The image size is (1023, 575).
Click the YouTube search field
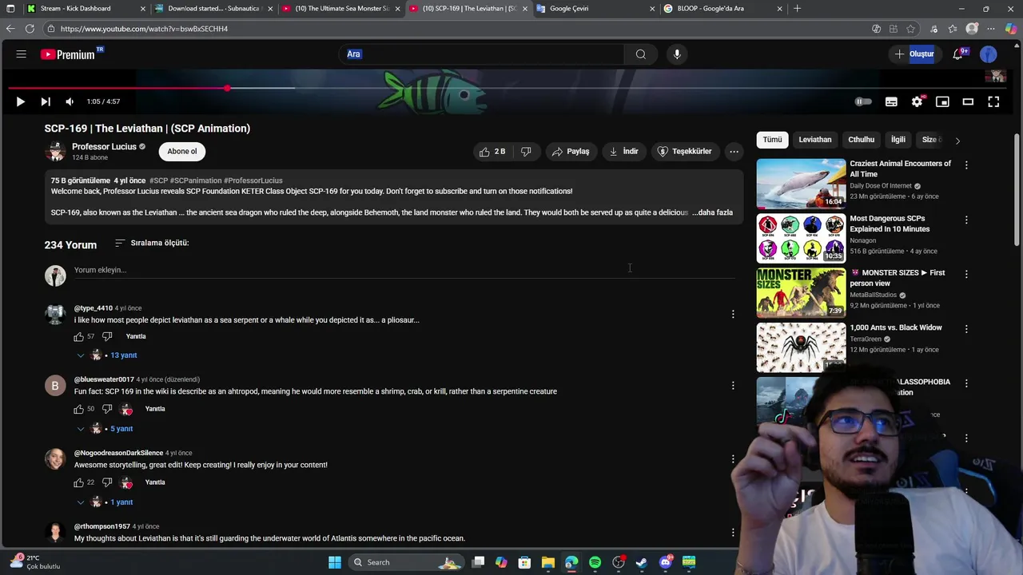(x=483, y=54)
